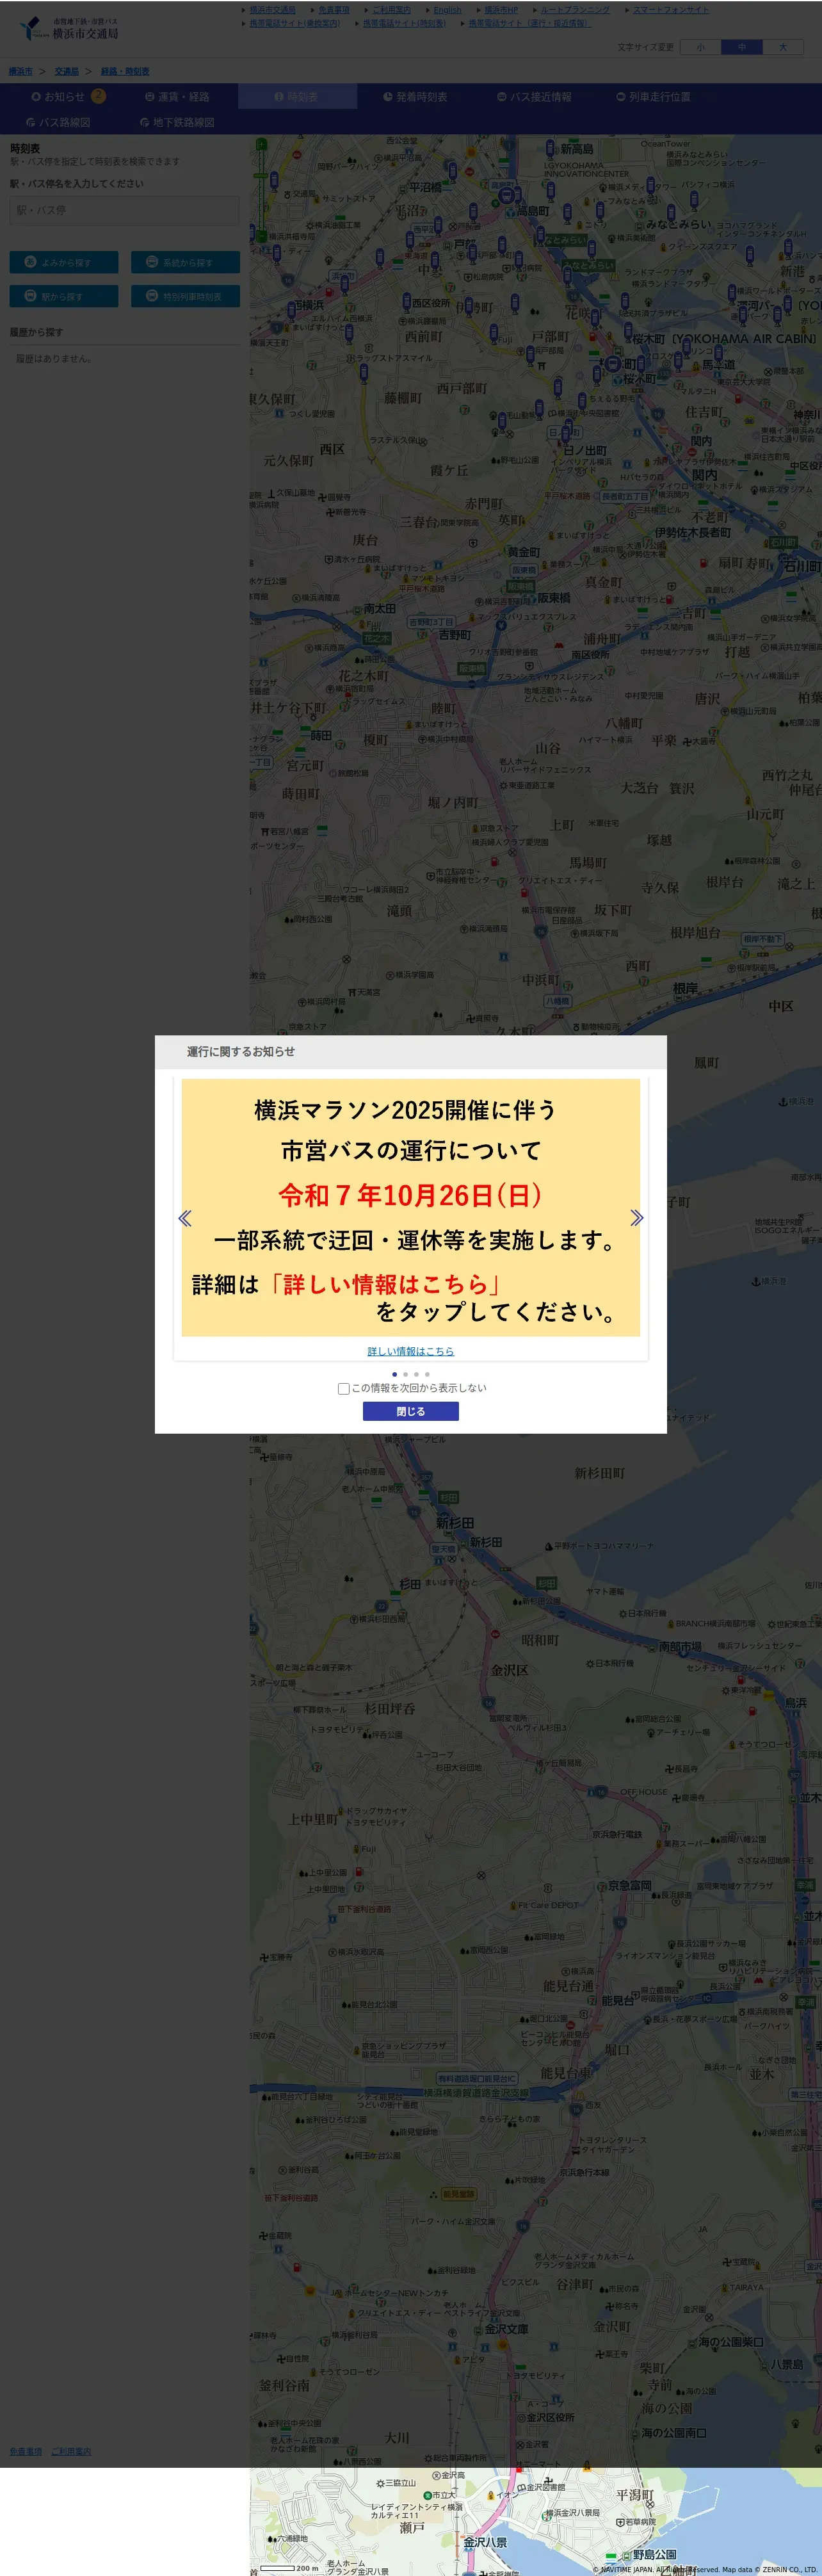Switch to the English site
822x2576 pixels.
[447, 10]
